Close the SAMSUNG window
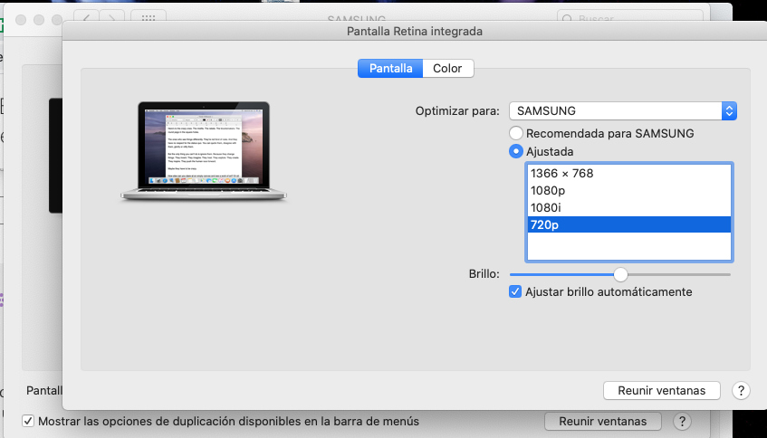The width and height of the screenshot is (767, 438). point(21,20)
